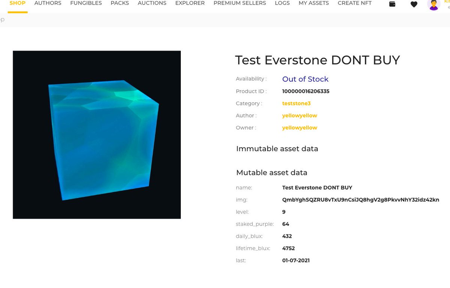Open the EXPLORER menu item

point(190,3)
